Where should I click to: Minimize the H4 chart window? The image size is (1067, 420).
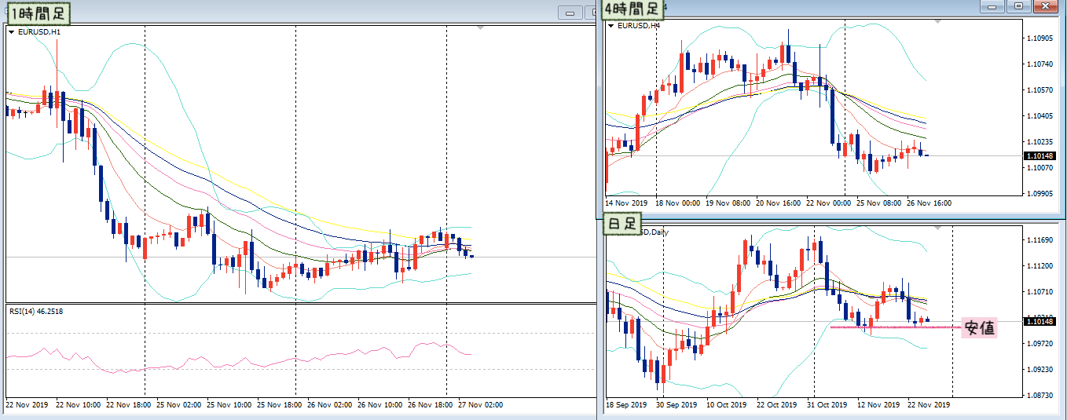click(x=992, y=6)
